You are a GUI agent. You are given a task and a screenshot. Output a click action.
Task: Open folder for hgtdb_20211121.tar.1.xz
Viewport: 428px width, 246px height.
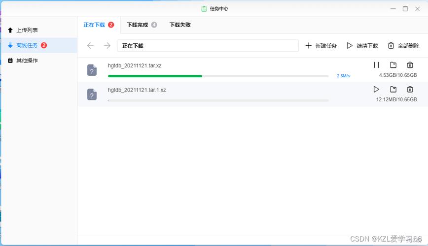pos(393,89)
